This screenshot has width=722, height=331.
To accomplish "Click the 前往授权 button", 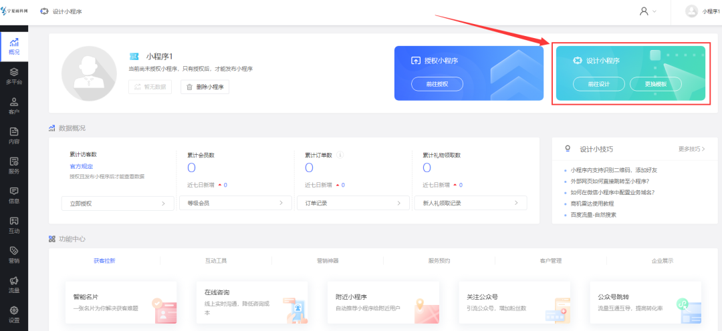I will (437, 84).
